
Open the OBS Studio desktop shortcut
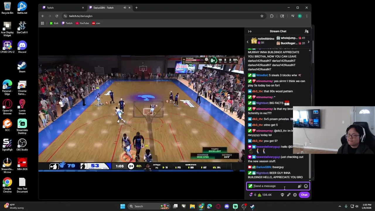coord(22,145)
